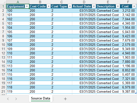This screenshot has height=103, width=137.
Task: Go to the previous sheet using the left arrow
Action: pyautogui.click(x=8, y=99)
